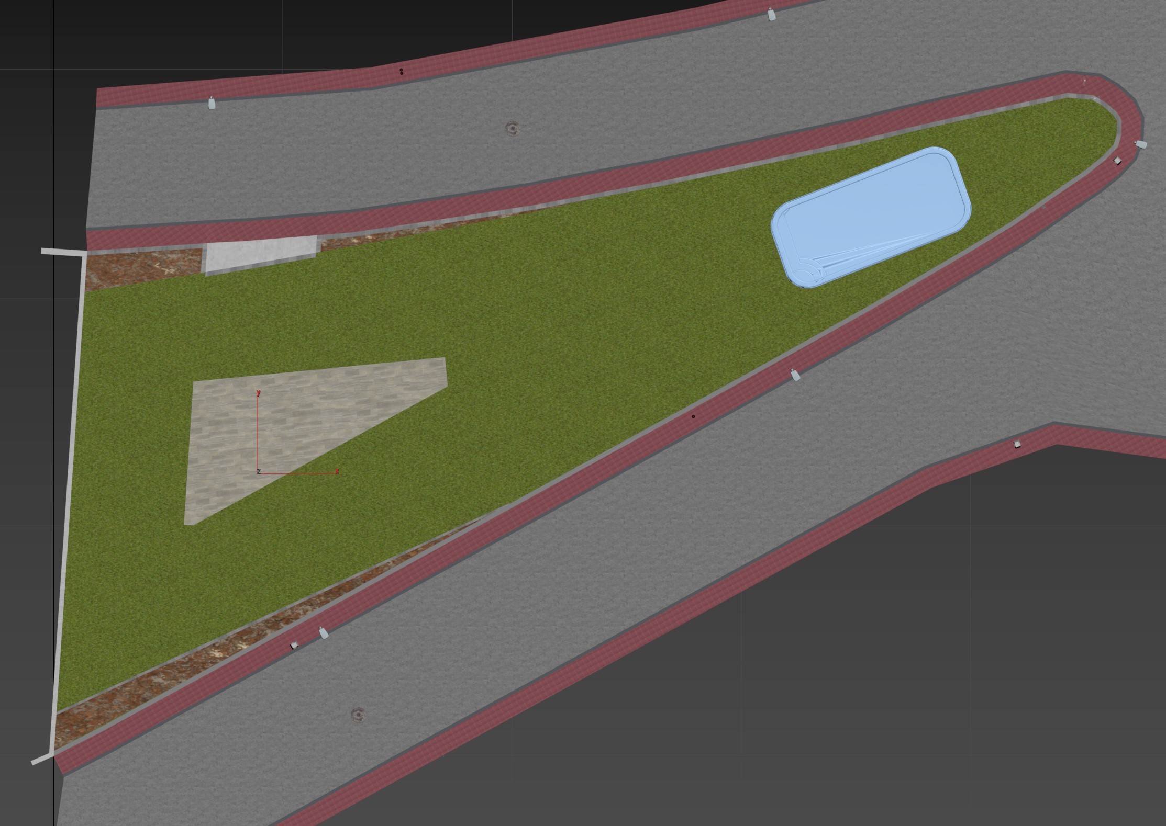Click the red X axis label

337,471
